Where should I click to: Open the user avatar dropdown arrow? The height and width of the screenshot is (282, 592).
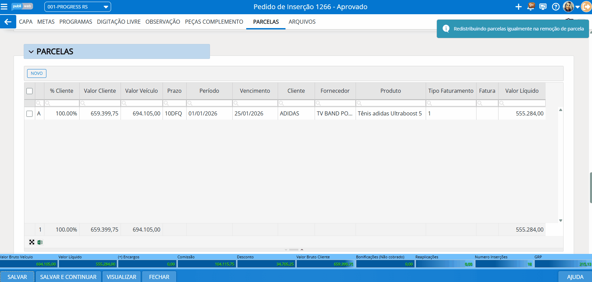[x=577, y=7]
